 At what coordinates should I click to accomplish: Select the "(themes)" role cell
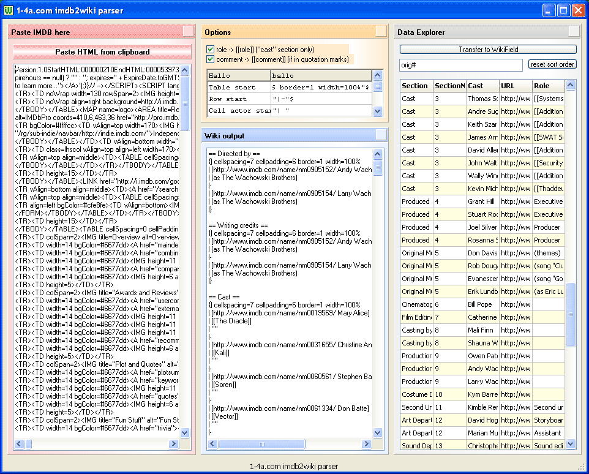549,253
